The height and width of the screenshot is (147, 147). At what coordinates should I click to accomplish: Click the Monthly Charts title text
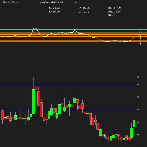tap(11, 2)
